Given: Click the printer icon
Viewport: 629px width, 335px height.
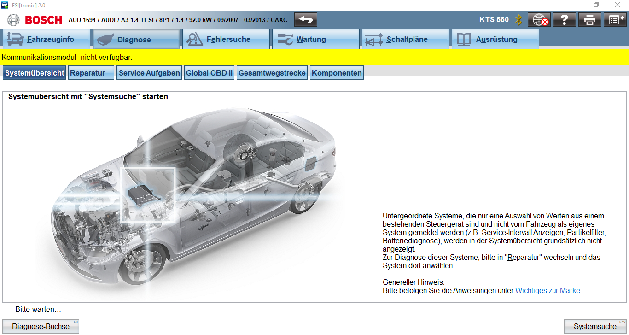Looking at the screenshot, I should click(x=590, y=20).
